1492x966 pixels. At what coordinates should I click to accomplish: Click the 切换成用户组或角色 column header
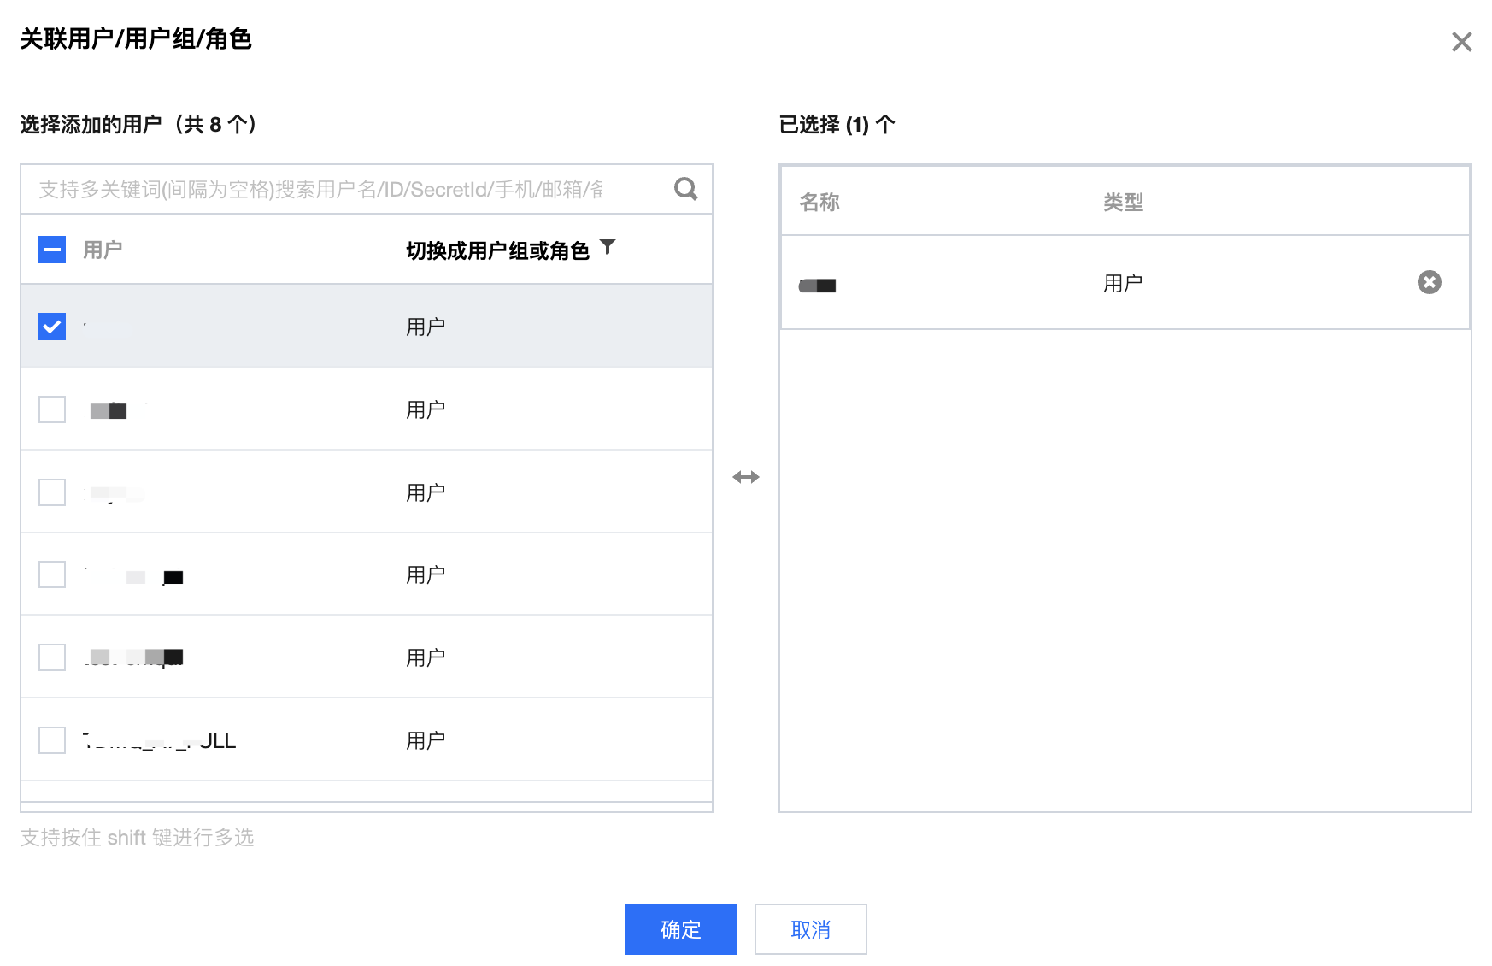point(497,250)
